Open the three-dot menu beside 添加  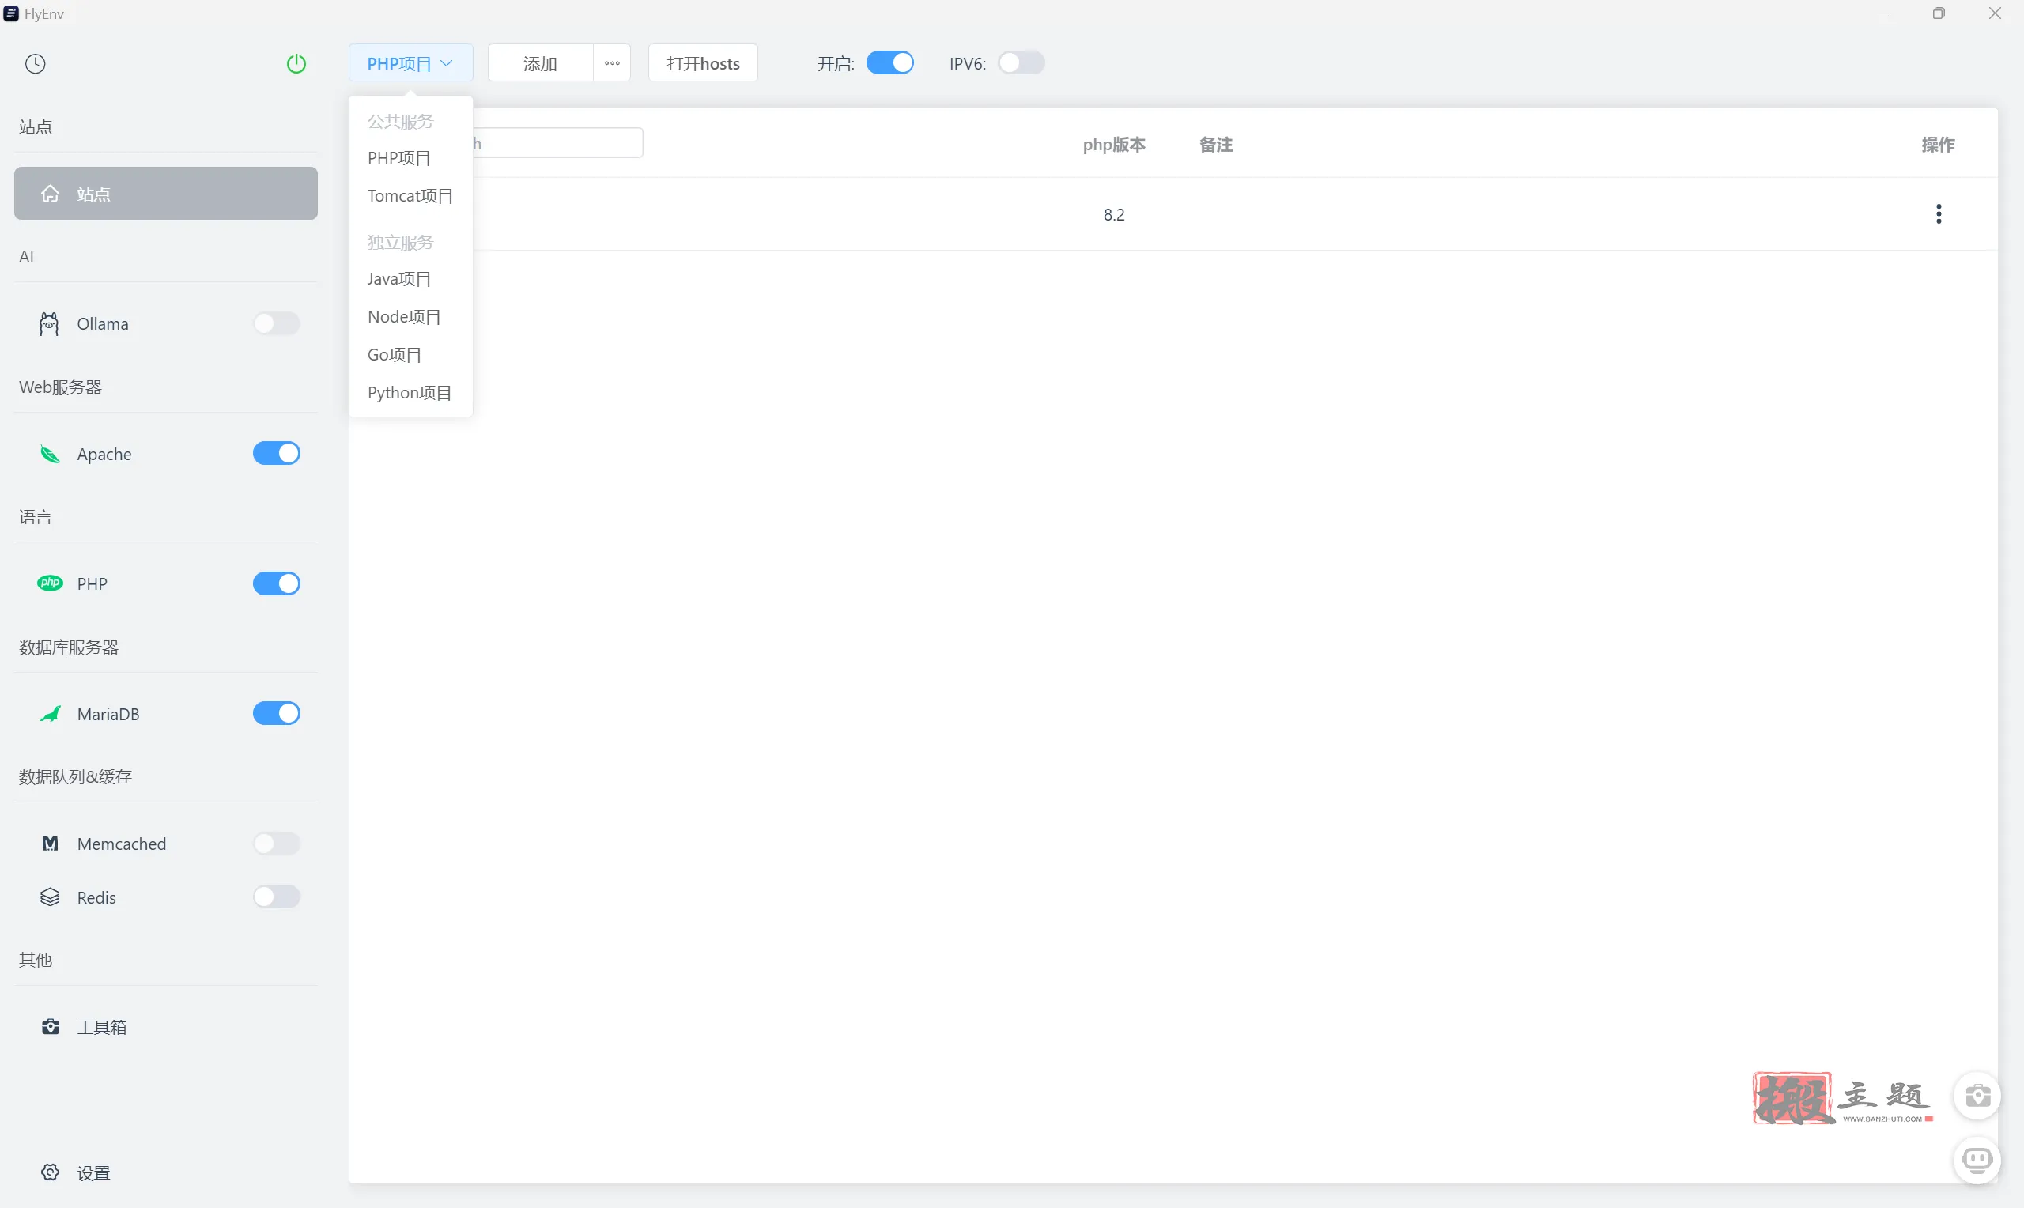(612, 62)
